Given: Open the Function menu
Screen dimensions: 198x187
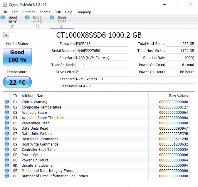Looking at the screenshot, I should pos(28,12).
